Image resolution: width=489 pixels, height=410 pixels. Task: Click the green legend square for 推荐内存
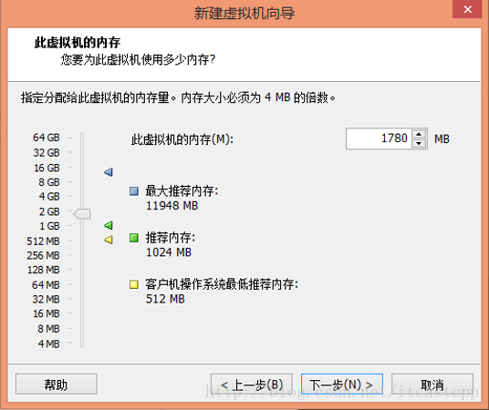click(x=134, y=238)
